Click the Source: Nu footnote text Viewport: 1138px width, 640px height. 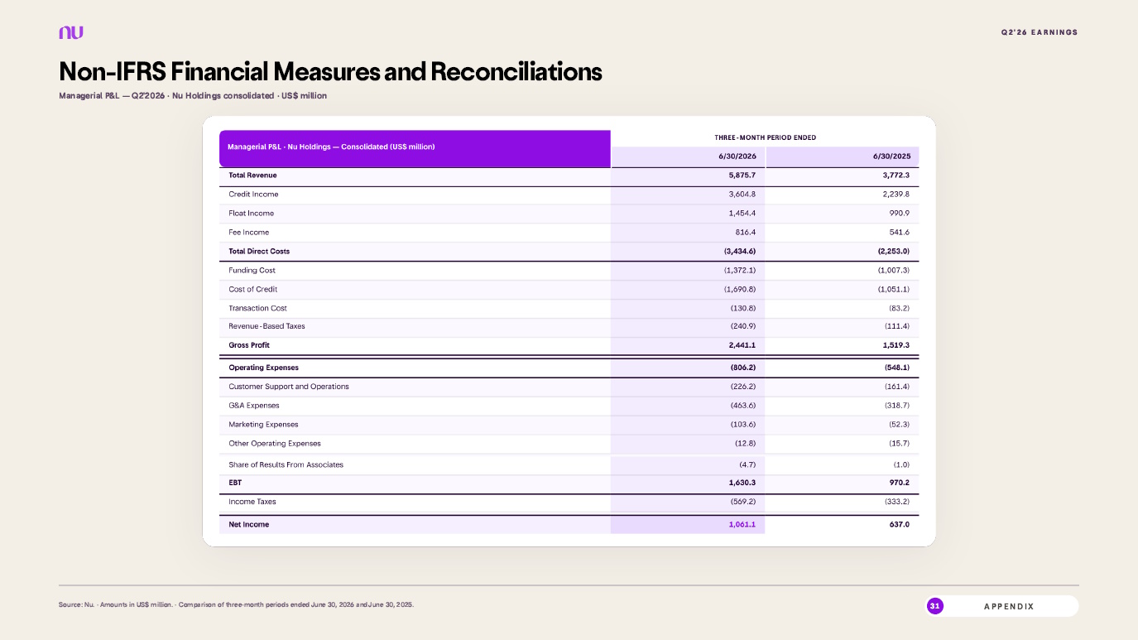(237, 605)
